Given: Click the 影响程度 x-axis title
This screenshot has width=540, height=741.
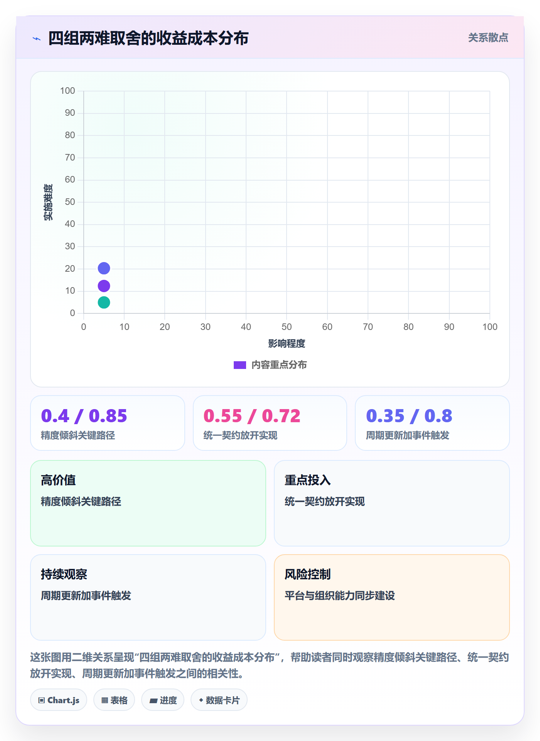Looking at the screenshot, I should click(287, 343).
